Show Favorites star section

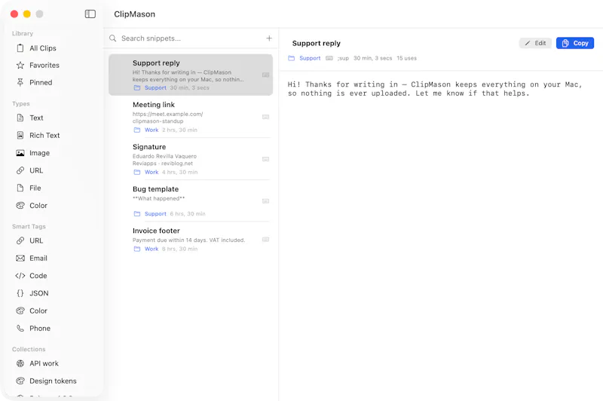(37, 65)
